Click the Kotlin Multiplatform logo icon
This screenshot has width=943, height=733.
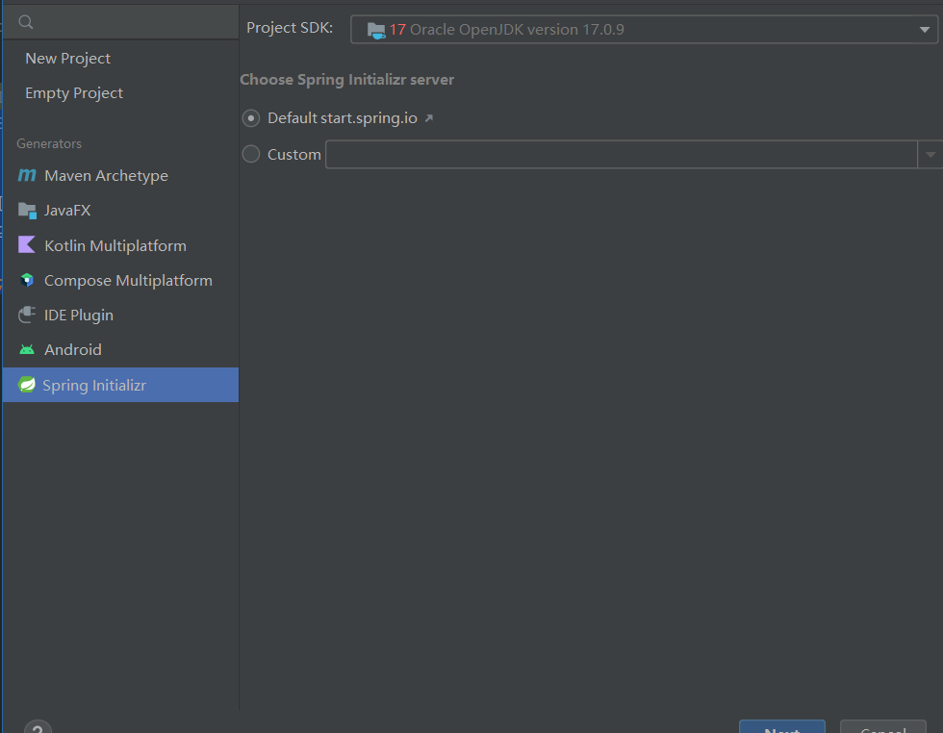point(27,244)
